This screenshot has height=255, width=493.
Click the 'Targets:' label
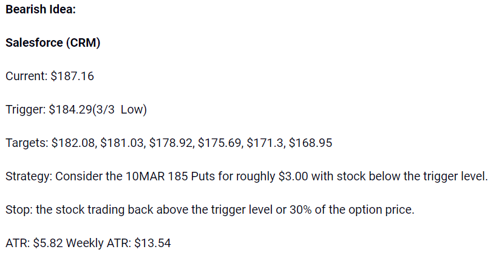click(x=27, y=143)
